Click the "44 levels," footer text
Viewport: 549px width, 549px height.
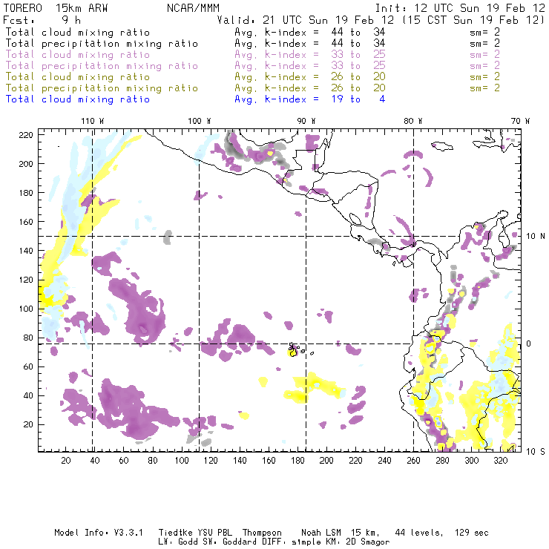click(x=419, y=533)
